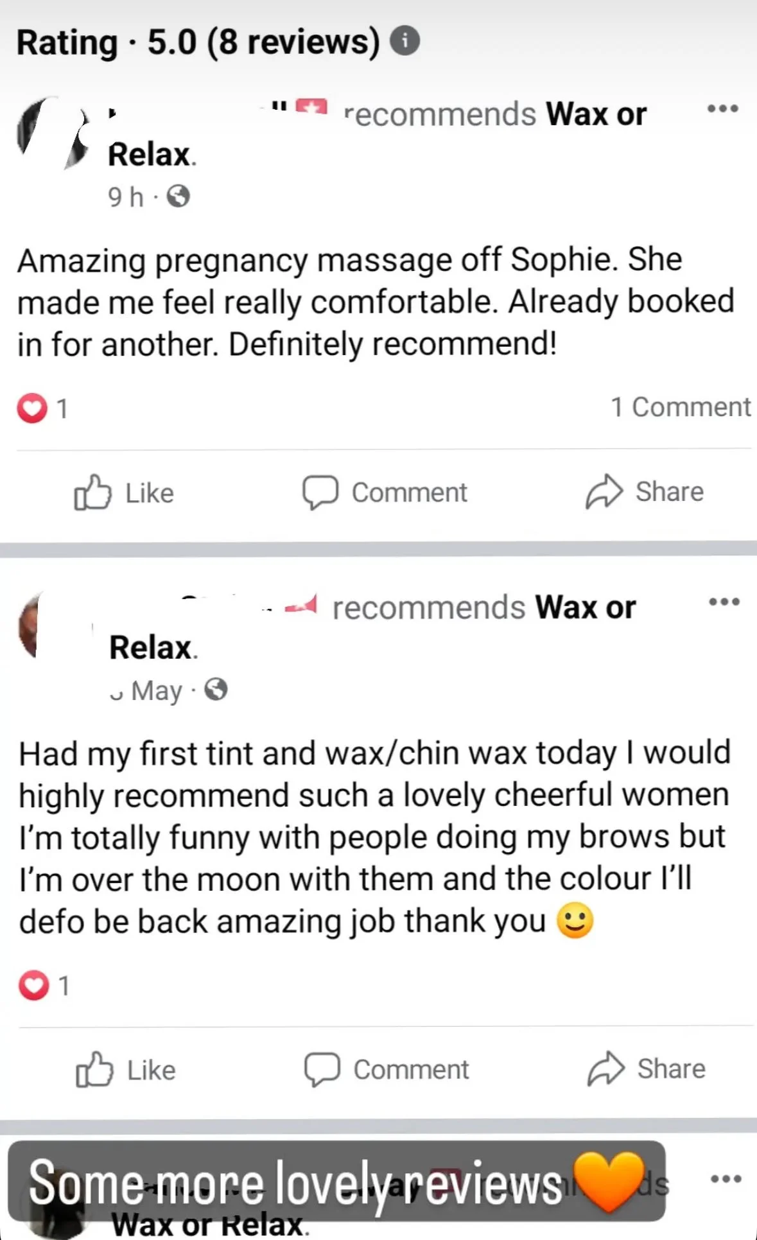Like the tint and wax review
This screenshot has height=1240, width=757.
[126, 1069]
